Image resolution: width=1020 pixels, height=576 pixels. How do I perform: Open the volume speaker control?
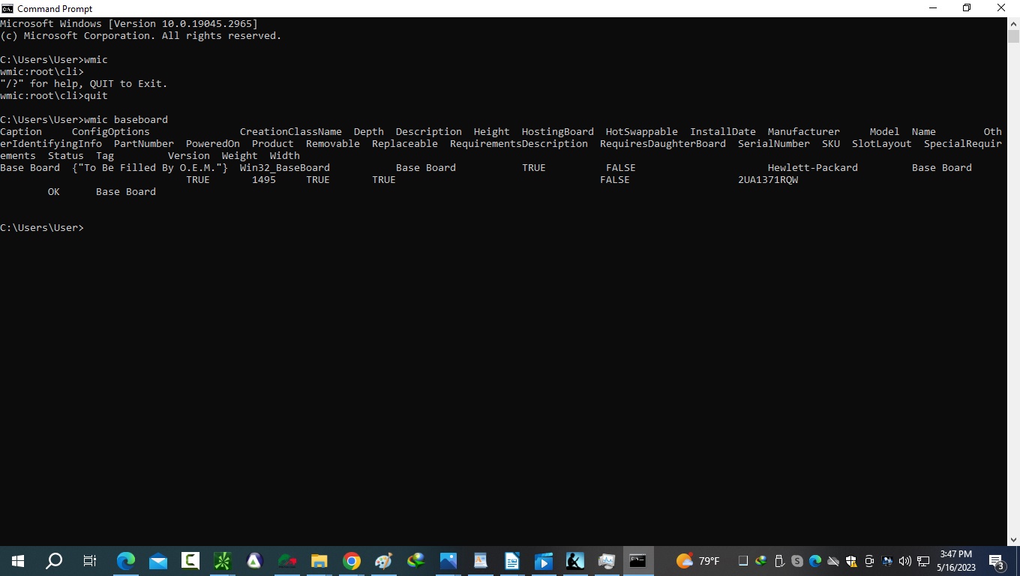[x=905, y=561]
